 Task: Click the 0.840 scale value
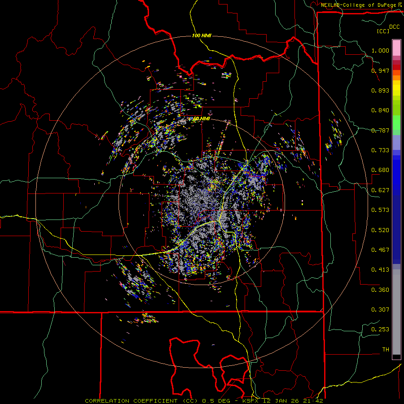(380, 110)
